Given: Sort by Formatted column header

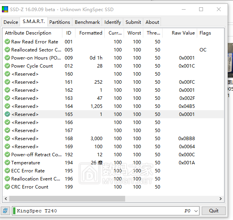Looking at the screenshot, I should coord(90,33).
